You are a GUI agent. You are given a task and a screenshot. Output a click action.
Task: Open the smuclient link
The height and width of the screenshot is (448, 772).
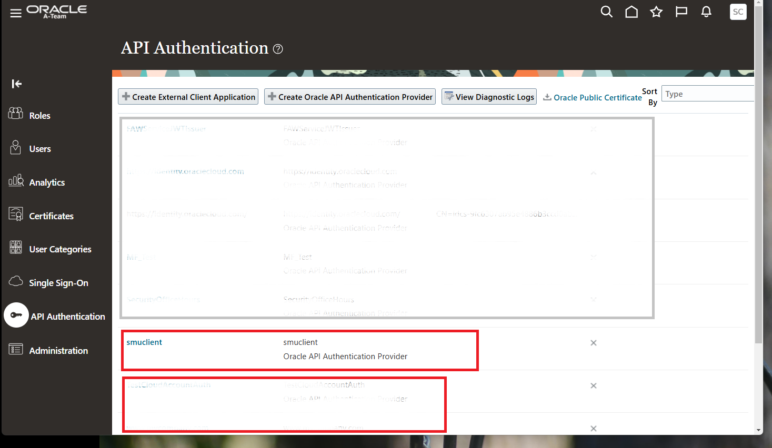144,342
